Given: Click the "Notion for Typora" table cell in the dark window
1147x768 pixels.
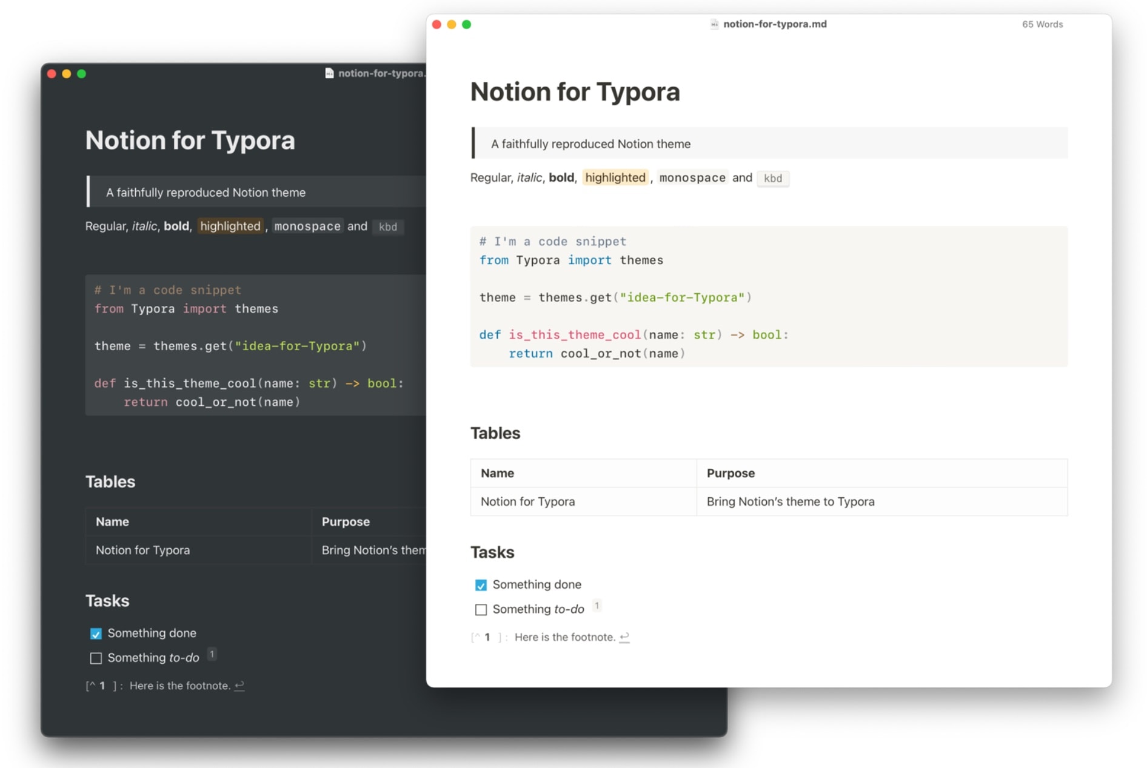Looking at the screenshot, I should 143,550.
